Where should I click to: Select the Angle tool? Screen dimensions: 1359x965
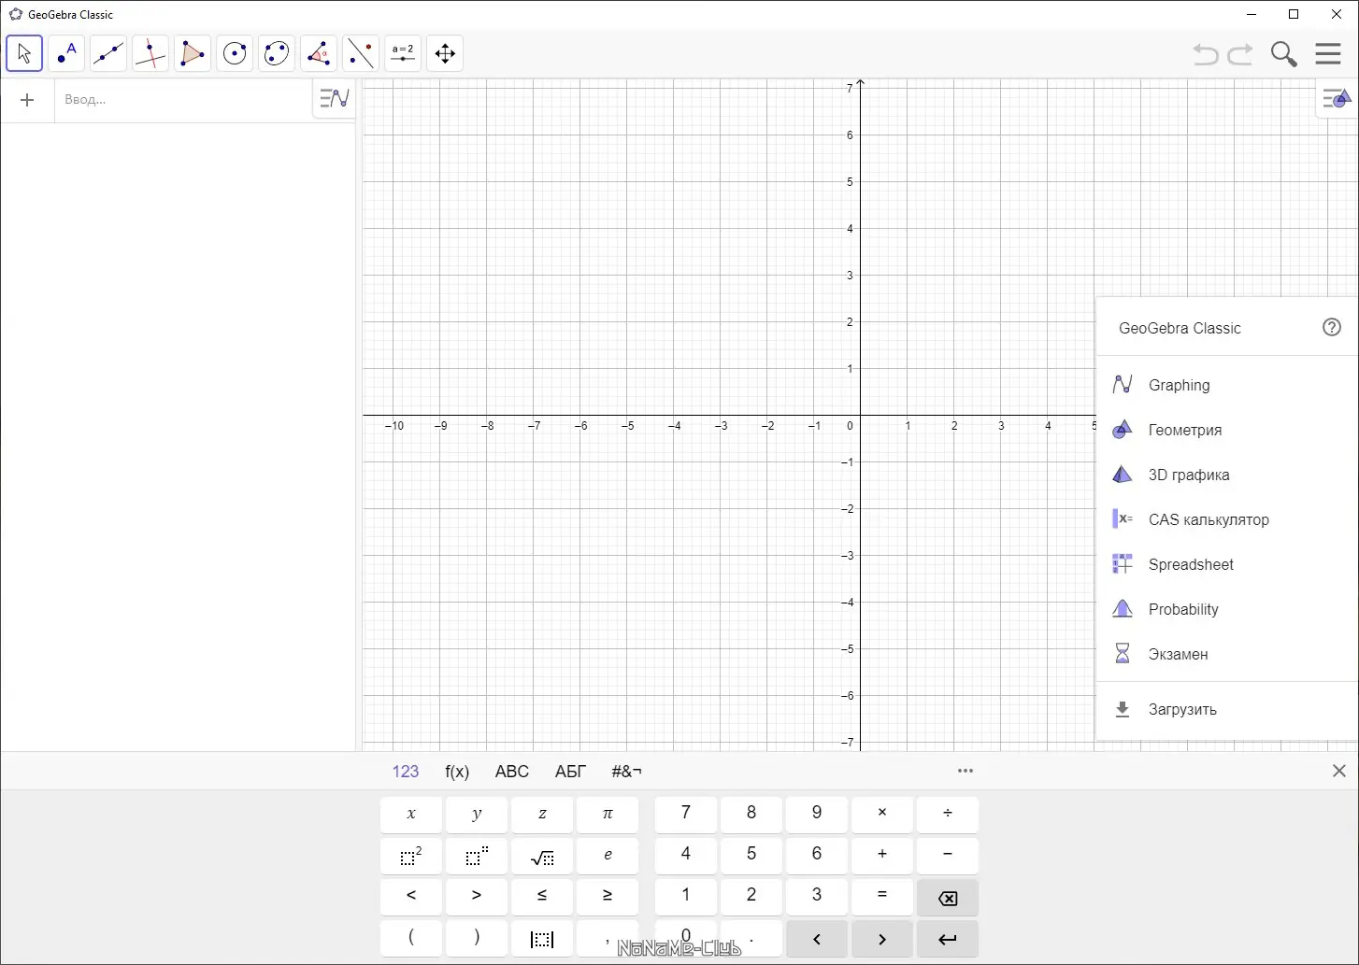click(x=319, y=53)
